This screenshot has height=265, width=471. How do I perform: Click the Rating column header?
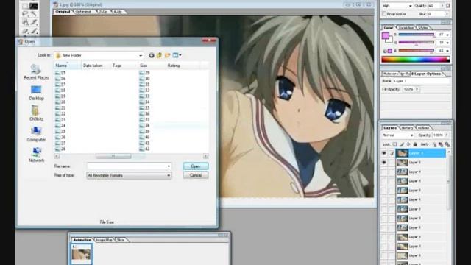point(183,66)
